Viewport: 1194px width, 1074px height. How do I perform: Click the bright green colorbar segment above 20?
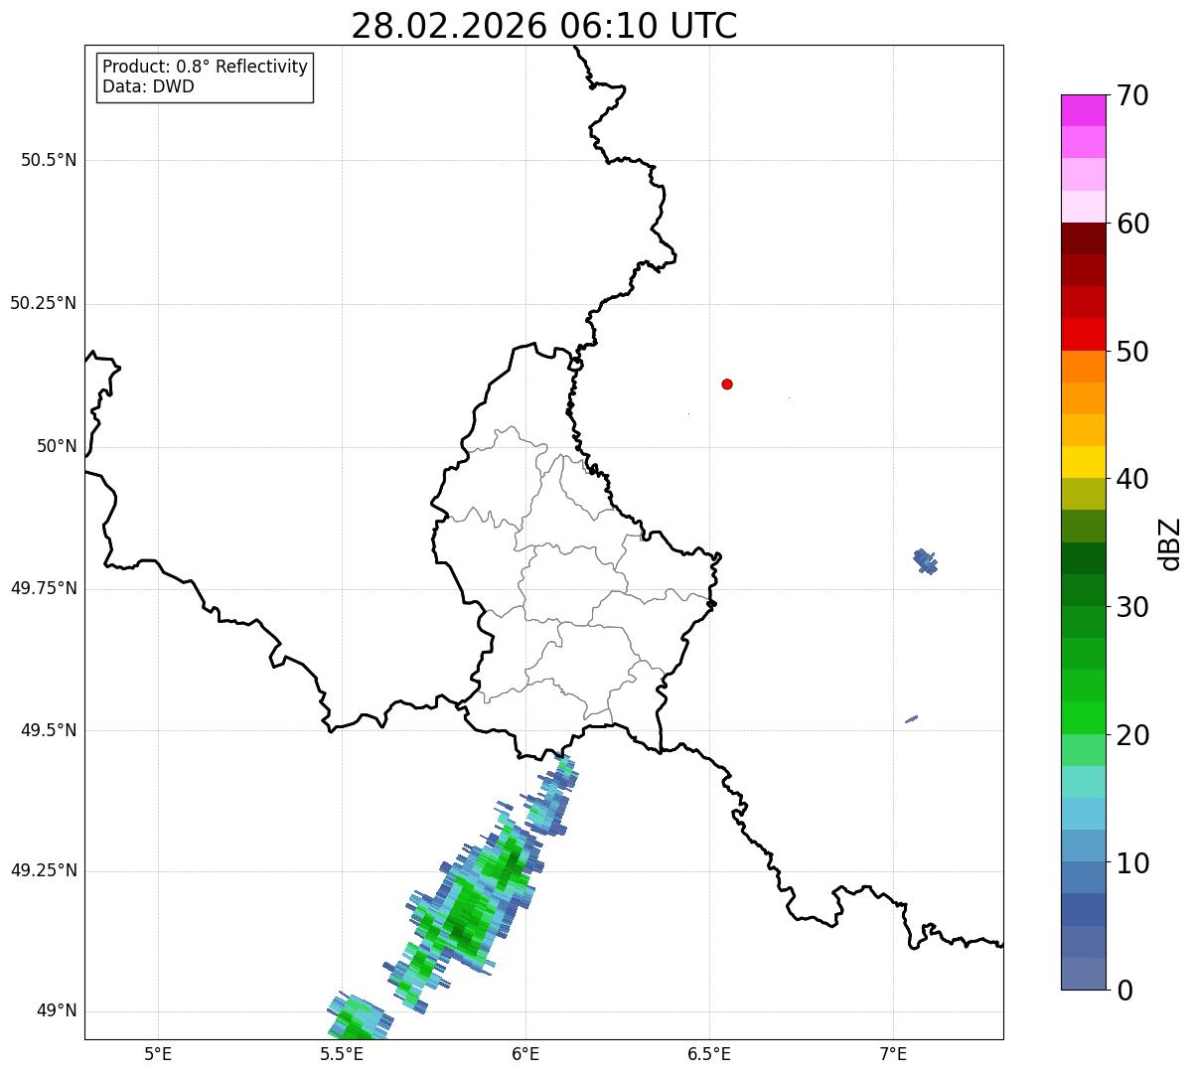click(1083, 718)
